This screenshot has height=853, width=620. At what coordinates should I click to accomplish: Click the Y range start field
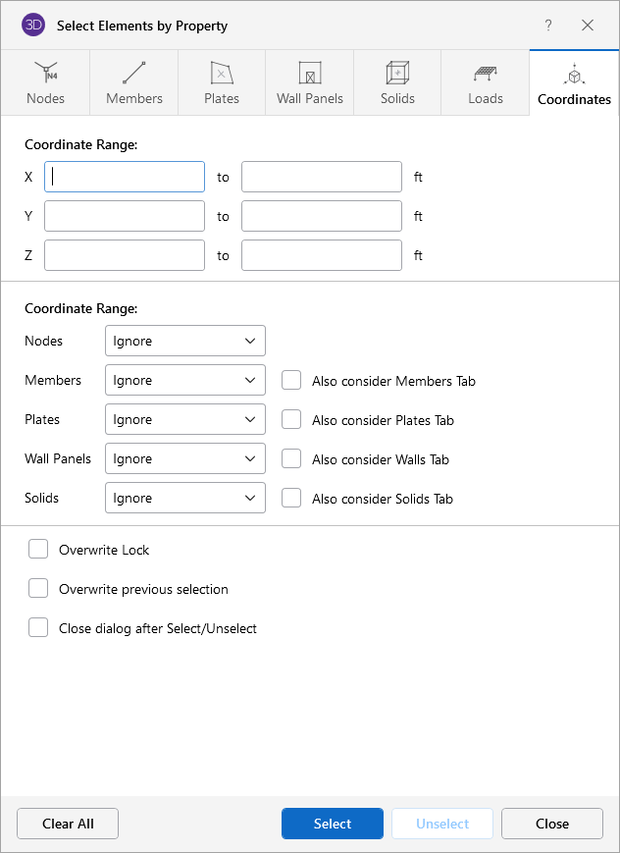coord(125,216)
